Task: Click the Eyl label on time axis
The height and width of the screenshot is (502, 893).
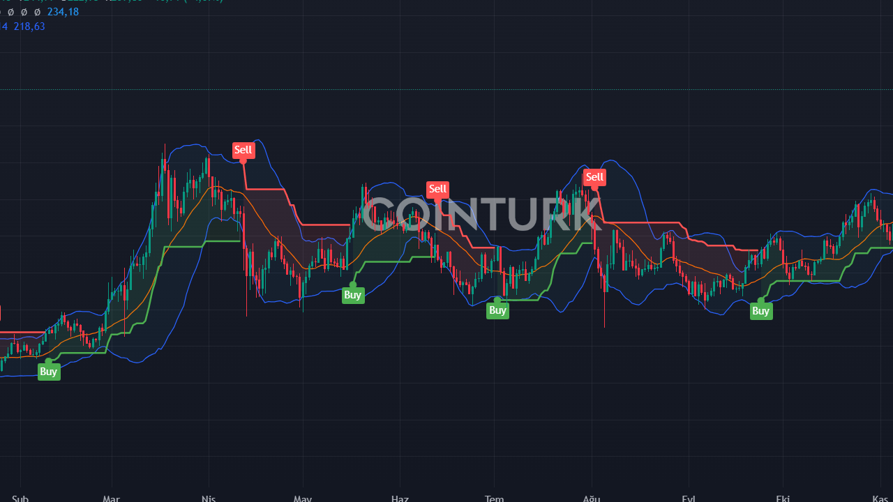Action: (x=688, y=498)
